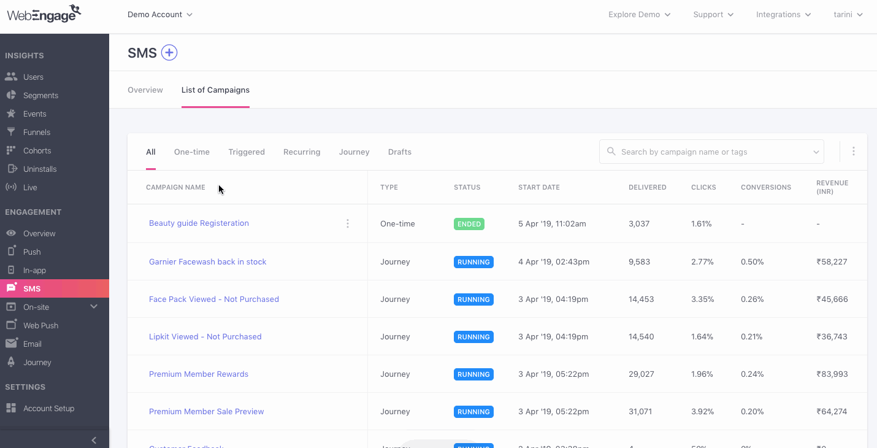Select the List of Campaigns tab

click(215, 90)
